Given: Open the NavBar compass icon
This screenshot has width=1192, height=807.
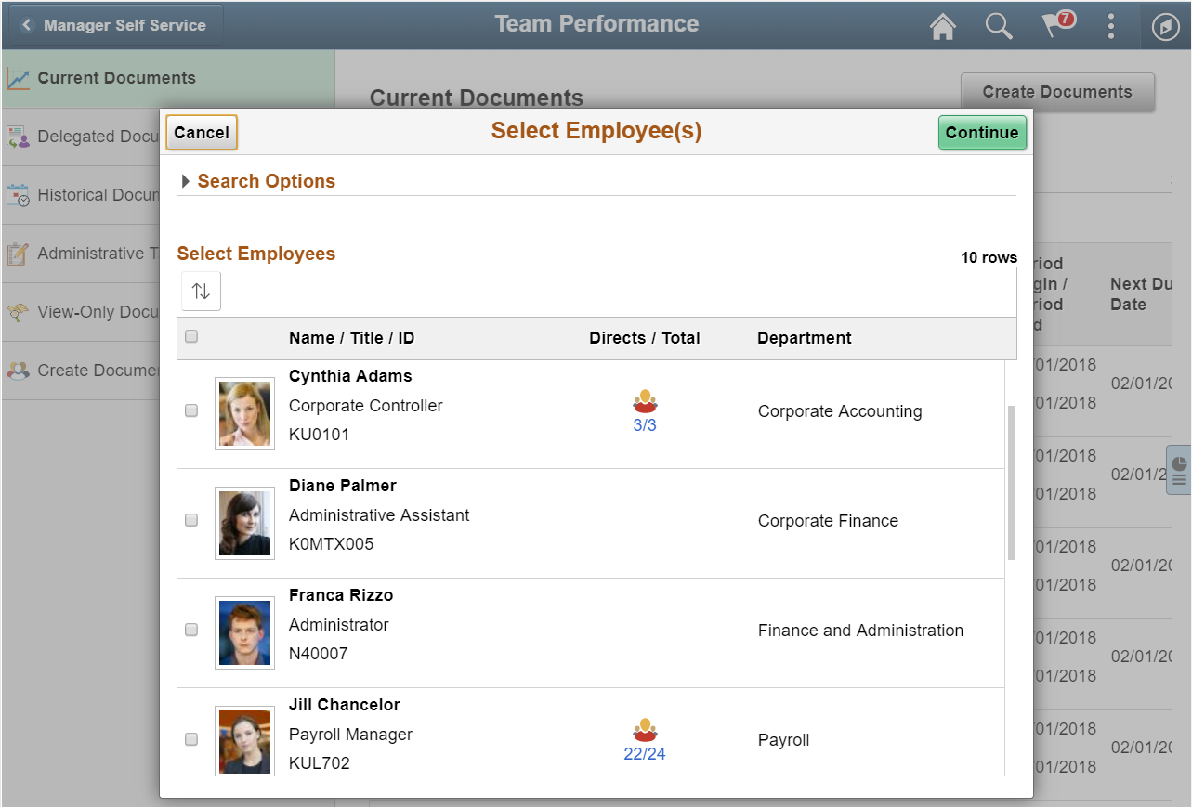Looking at the screenshot, I should [x=1165, y=27].
